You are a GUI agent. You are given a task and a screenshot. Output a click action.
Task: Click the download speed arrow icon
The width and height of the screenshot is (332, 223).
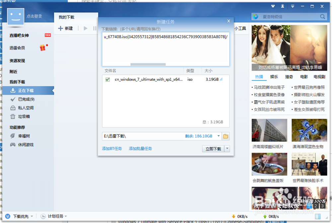[x=233, y=216]
